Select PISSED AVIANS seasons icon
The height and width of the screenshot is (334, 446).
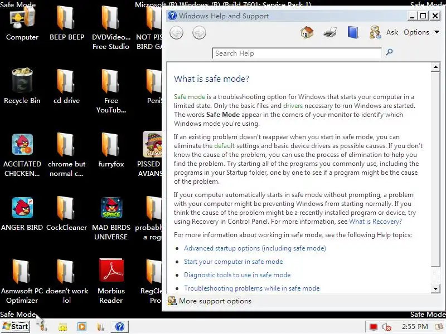(150, 154)
